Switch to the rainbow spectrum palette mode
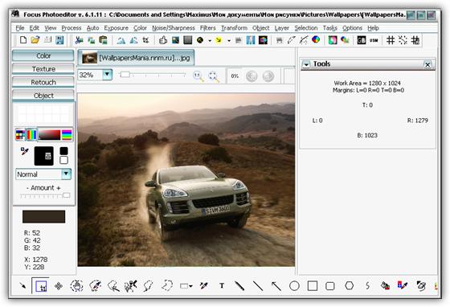Image resolution: width=450 pixels, height=307 pixels. 31,134
